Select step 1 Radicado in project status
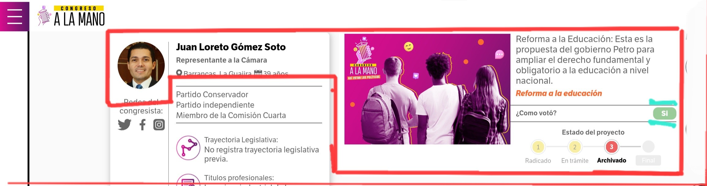 (x=538, y=147)
